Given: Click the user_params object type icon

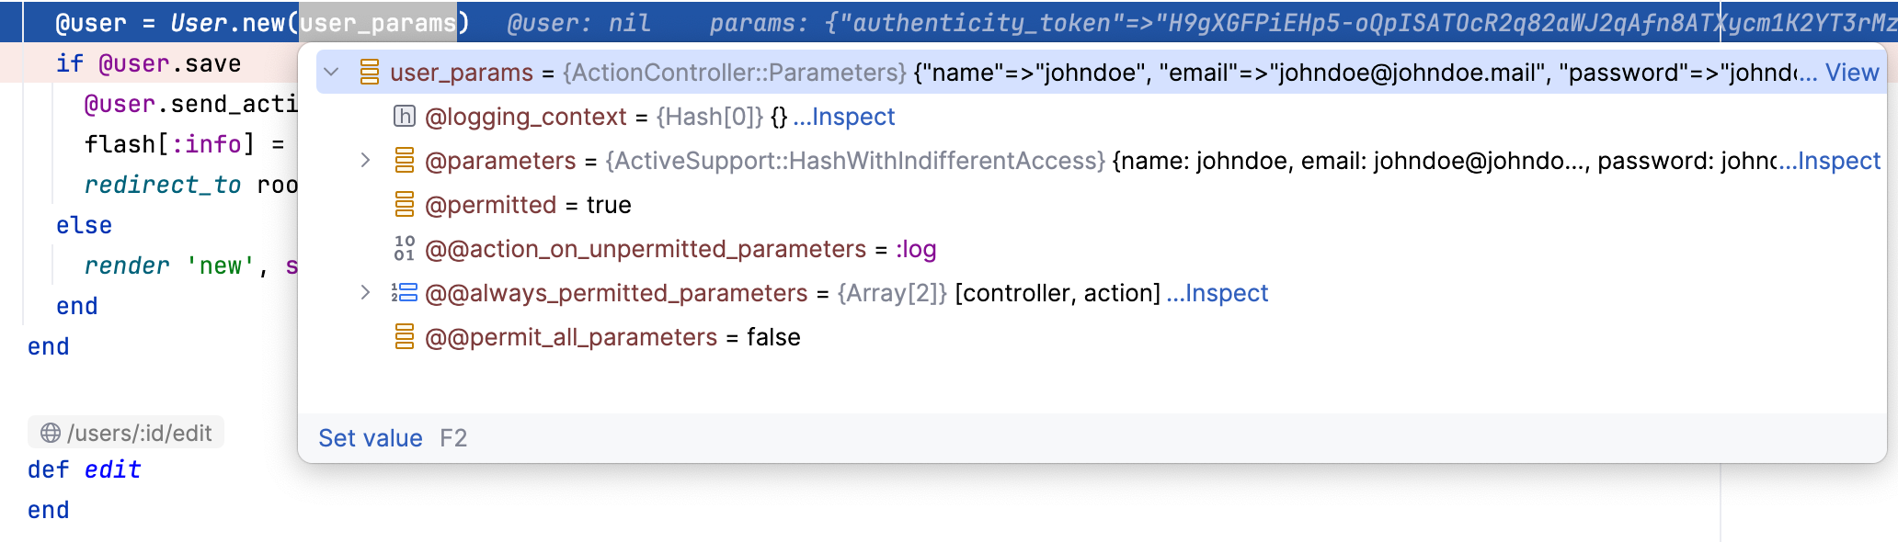Looking at the screenshot, I should [370, 73].
